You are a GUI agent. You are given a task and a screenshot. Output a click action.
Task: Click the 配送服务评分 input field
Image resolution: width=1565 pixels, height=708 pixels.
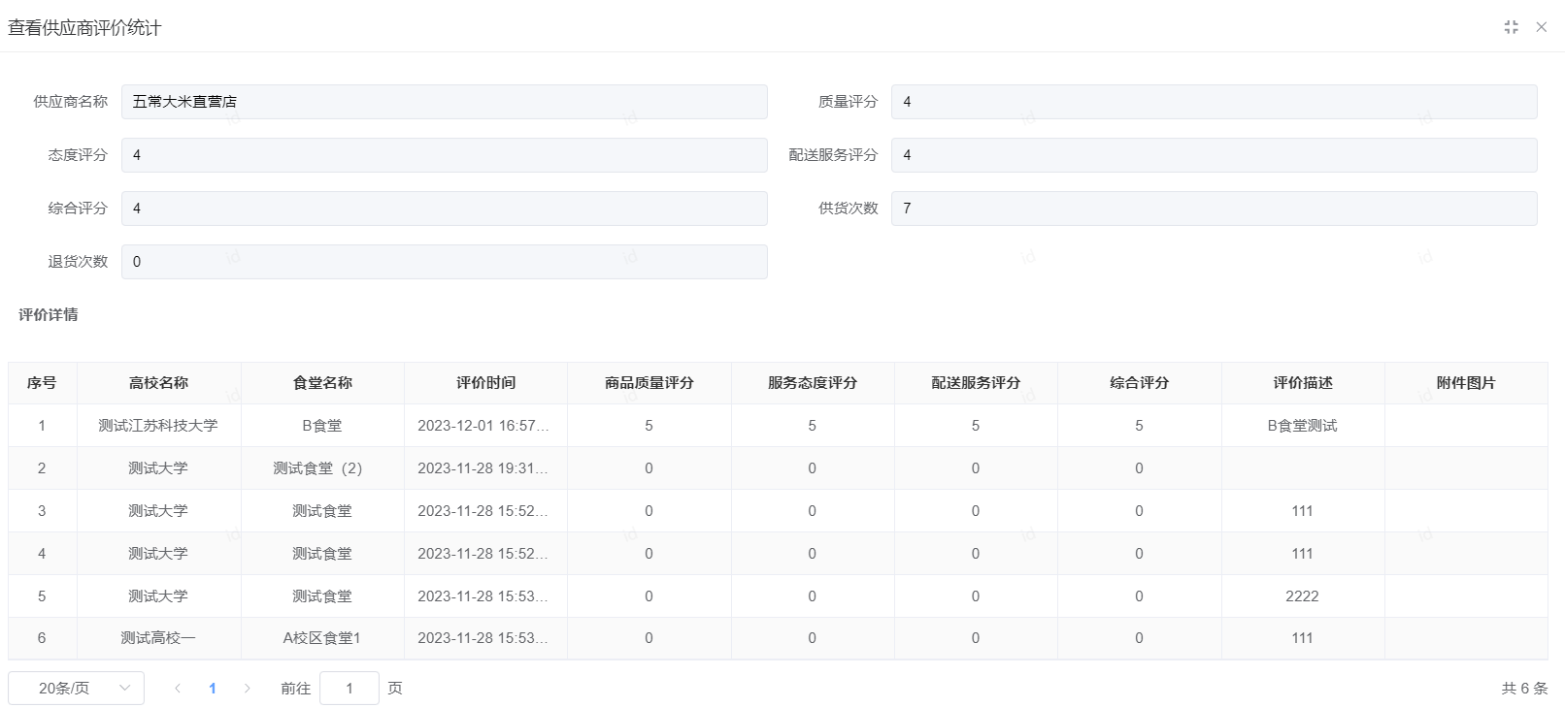click(1214, 155)
